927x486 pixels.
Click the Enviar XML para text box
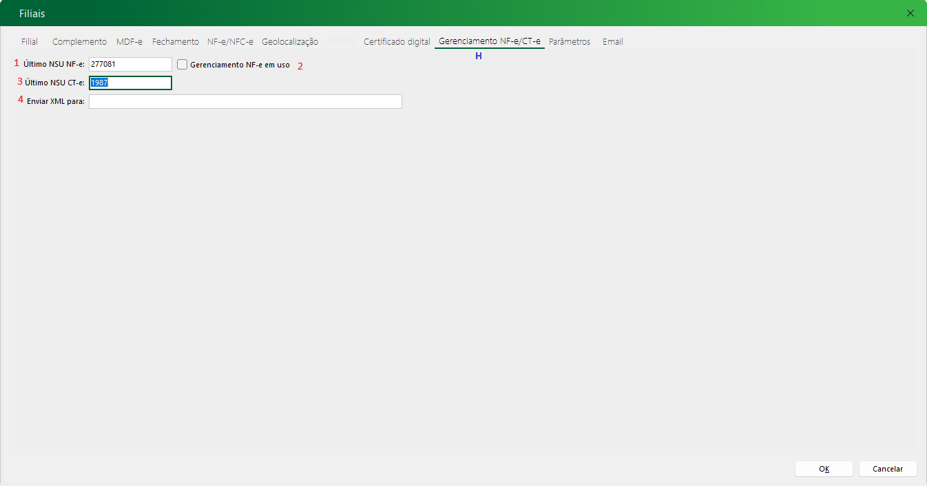[245, 102]
